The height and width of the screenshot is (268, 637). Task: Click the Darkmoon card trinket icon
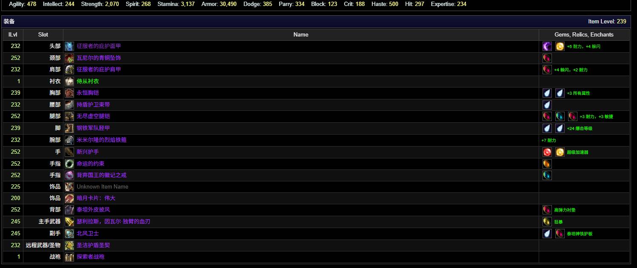coord(69,198)
